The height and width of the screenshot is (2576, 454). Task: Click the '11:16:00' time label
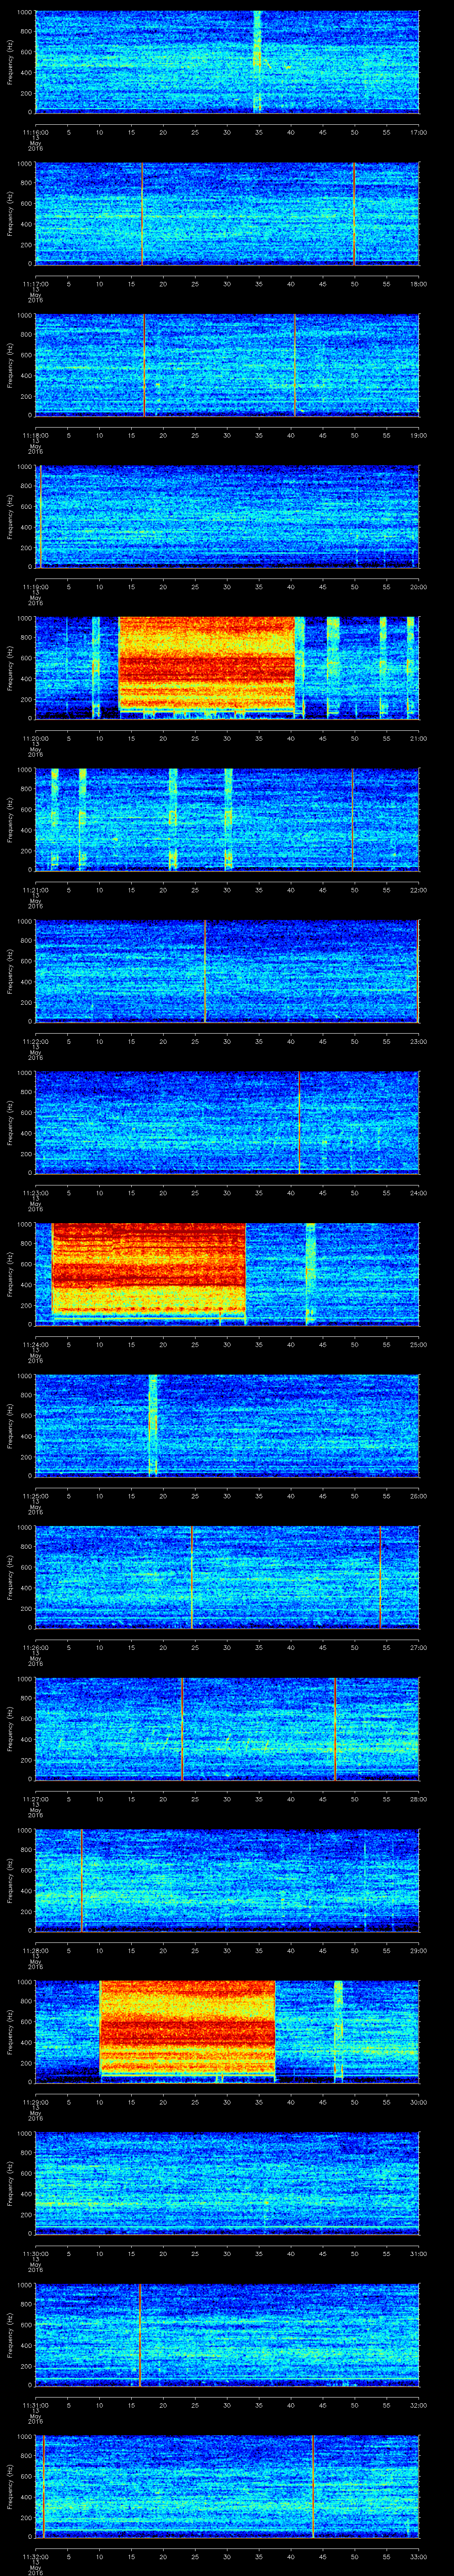pos(36,131)
